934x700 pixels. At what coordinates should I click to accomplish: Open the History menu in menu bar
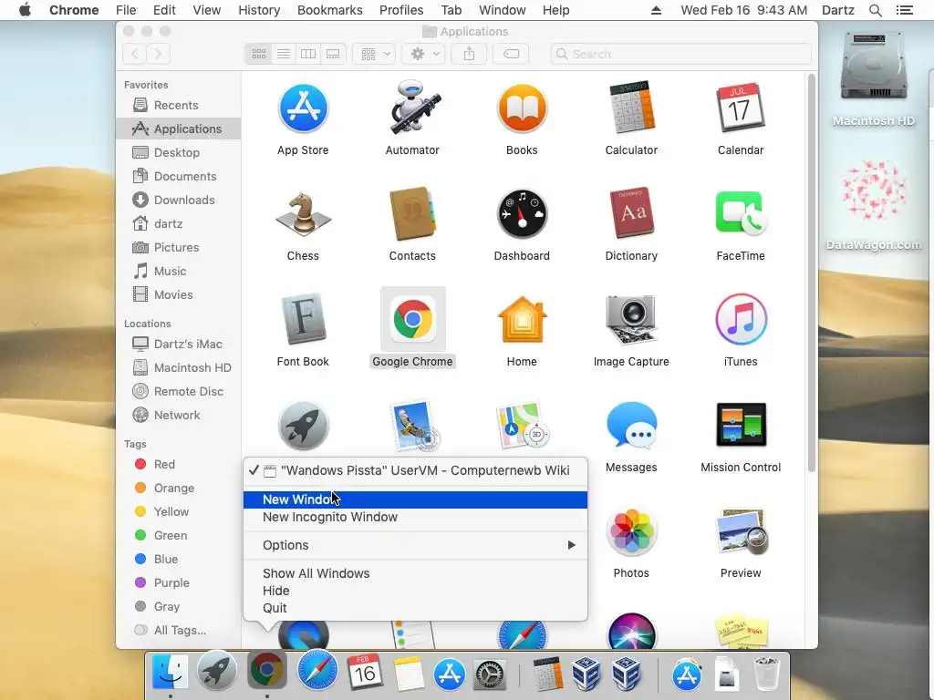[x=259, y=10]
